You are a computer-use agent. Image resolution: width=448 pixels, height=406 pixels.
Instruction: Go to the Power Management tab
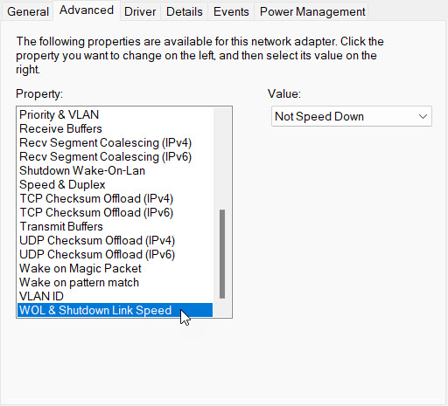[x=312, y=11]
